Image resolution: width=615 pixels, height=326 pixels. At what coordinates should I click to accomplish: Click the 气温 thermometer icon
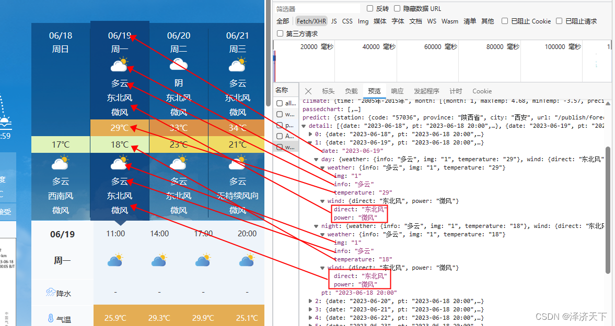tap(51, 319)
